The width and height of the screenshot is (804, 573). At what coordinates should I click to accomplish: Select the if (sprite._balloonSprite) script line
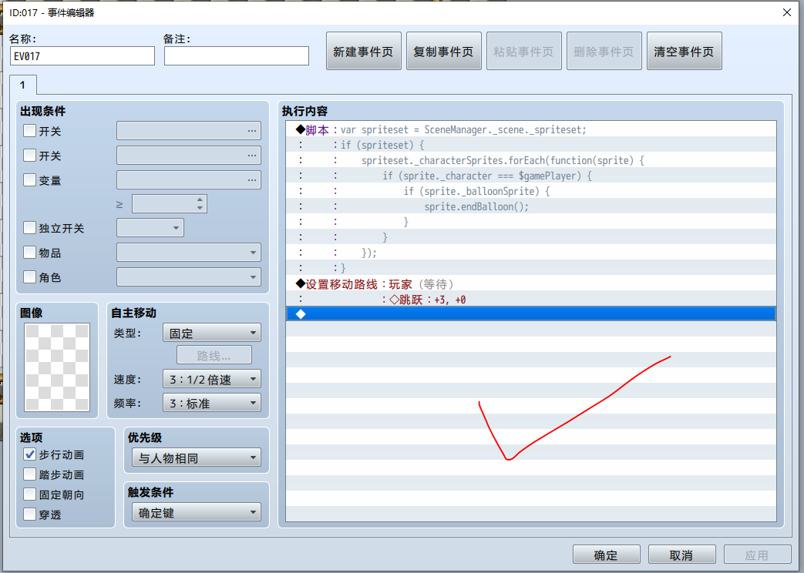point(530,191)
